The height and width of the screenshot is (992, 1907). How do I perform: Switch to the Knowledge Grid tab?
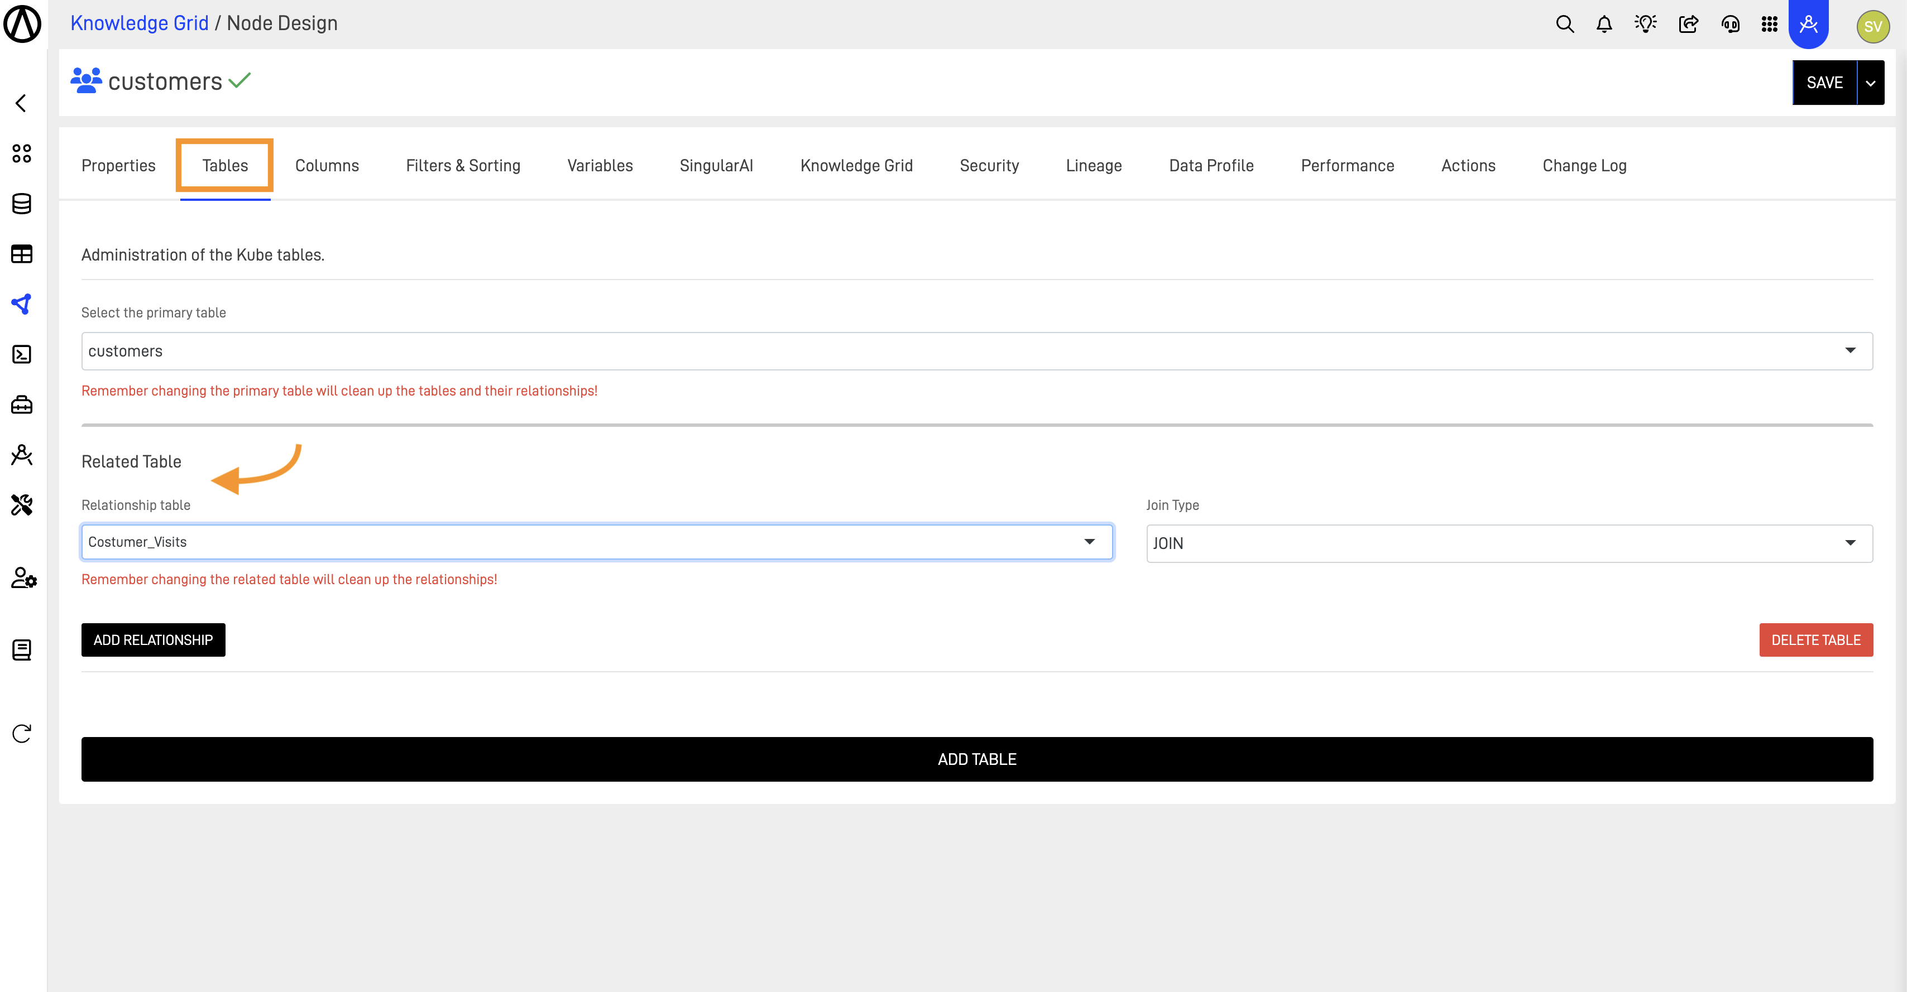[856, 166]
